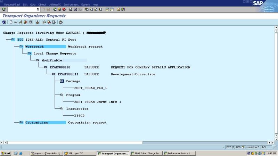Image resolution: width=278 pixels, height=156 pixels.
Task: Open the yellow Help question mark icon
Action: [118, 9]
